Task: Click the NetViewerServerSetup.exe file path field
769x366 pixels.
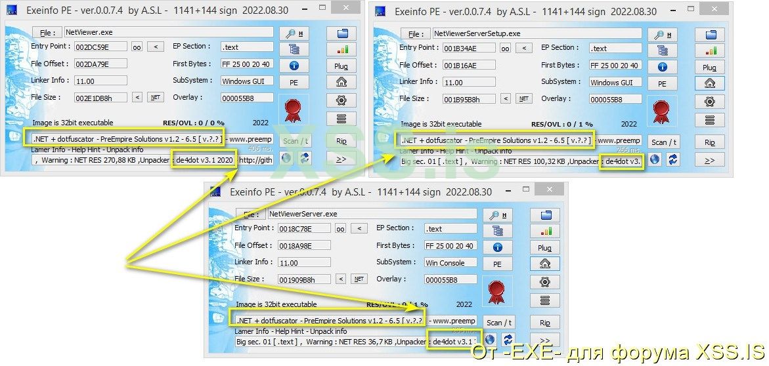Action: pos(537,34)
